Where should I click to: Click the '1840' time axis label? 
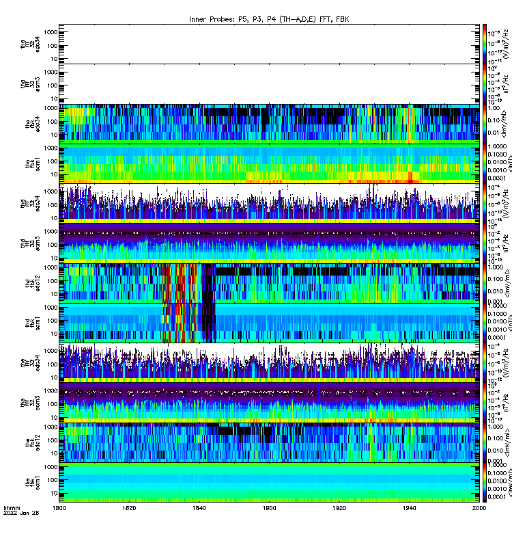pos(199,508)
